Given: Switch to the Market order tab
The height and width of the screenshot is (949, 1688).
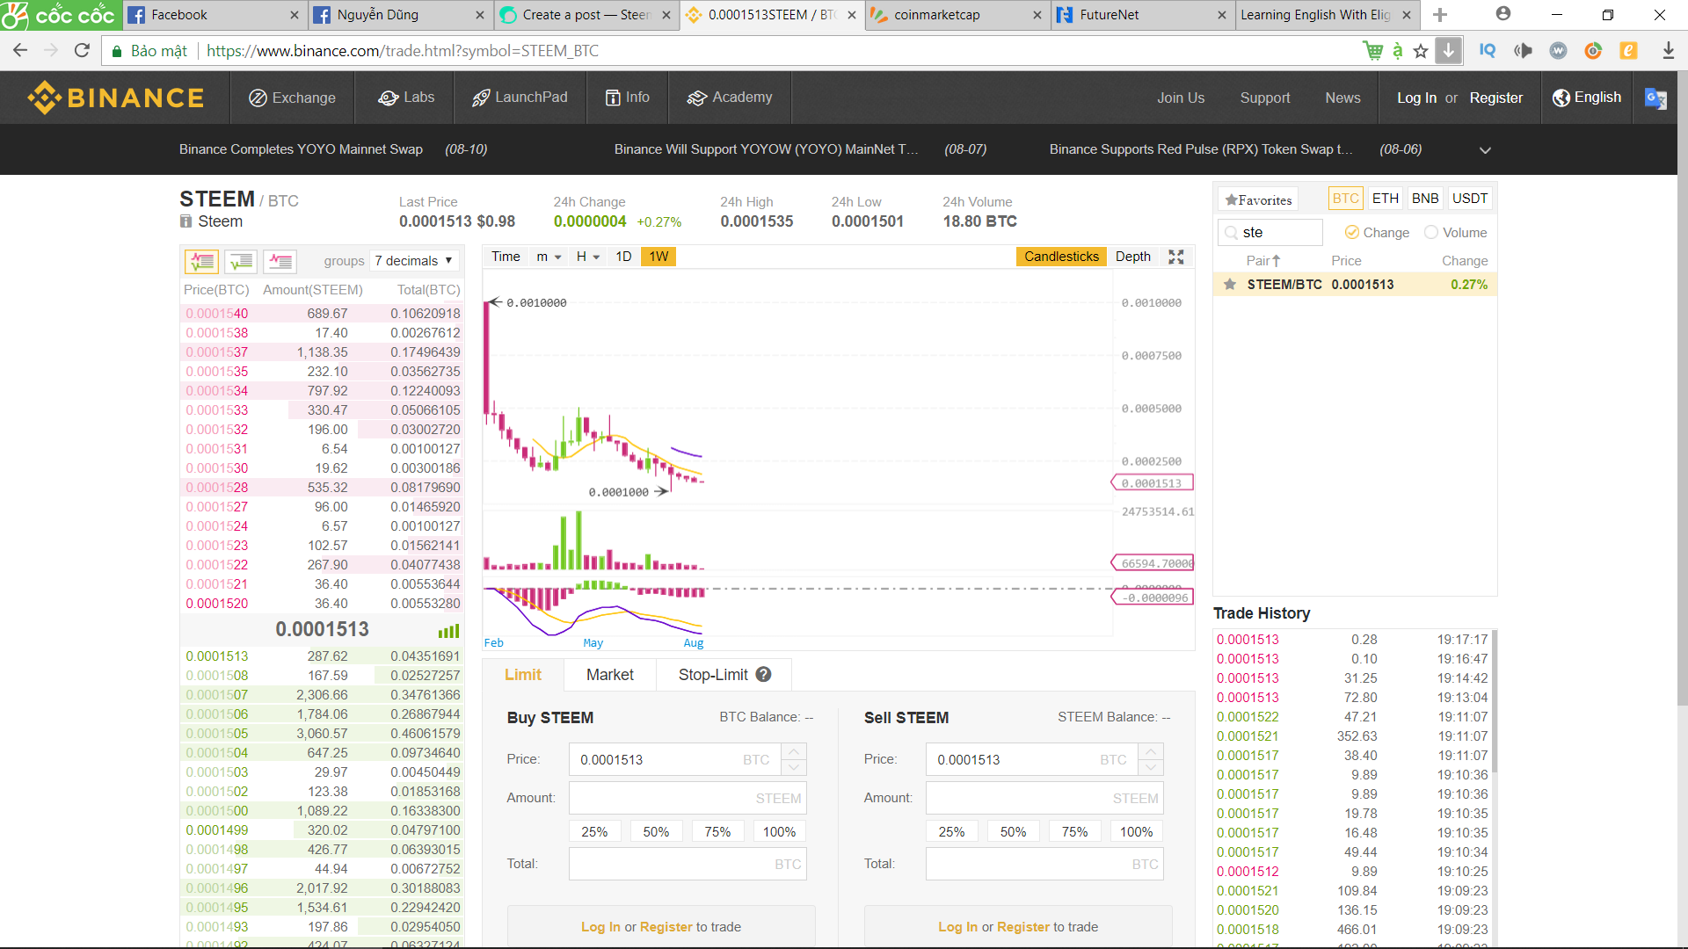Looking at the screenshot, I should [x=609, y=675].
